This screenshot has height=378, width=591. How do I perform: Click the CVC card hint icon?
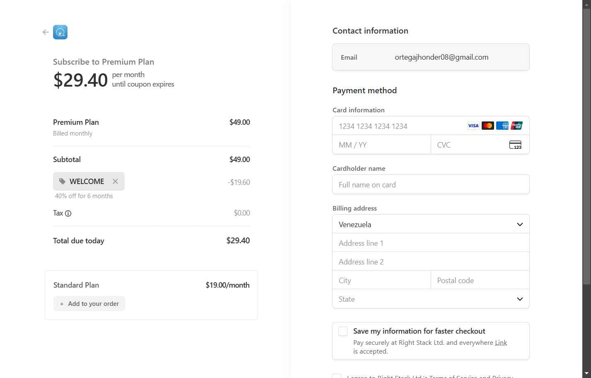tap(515, 145)
